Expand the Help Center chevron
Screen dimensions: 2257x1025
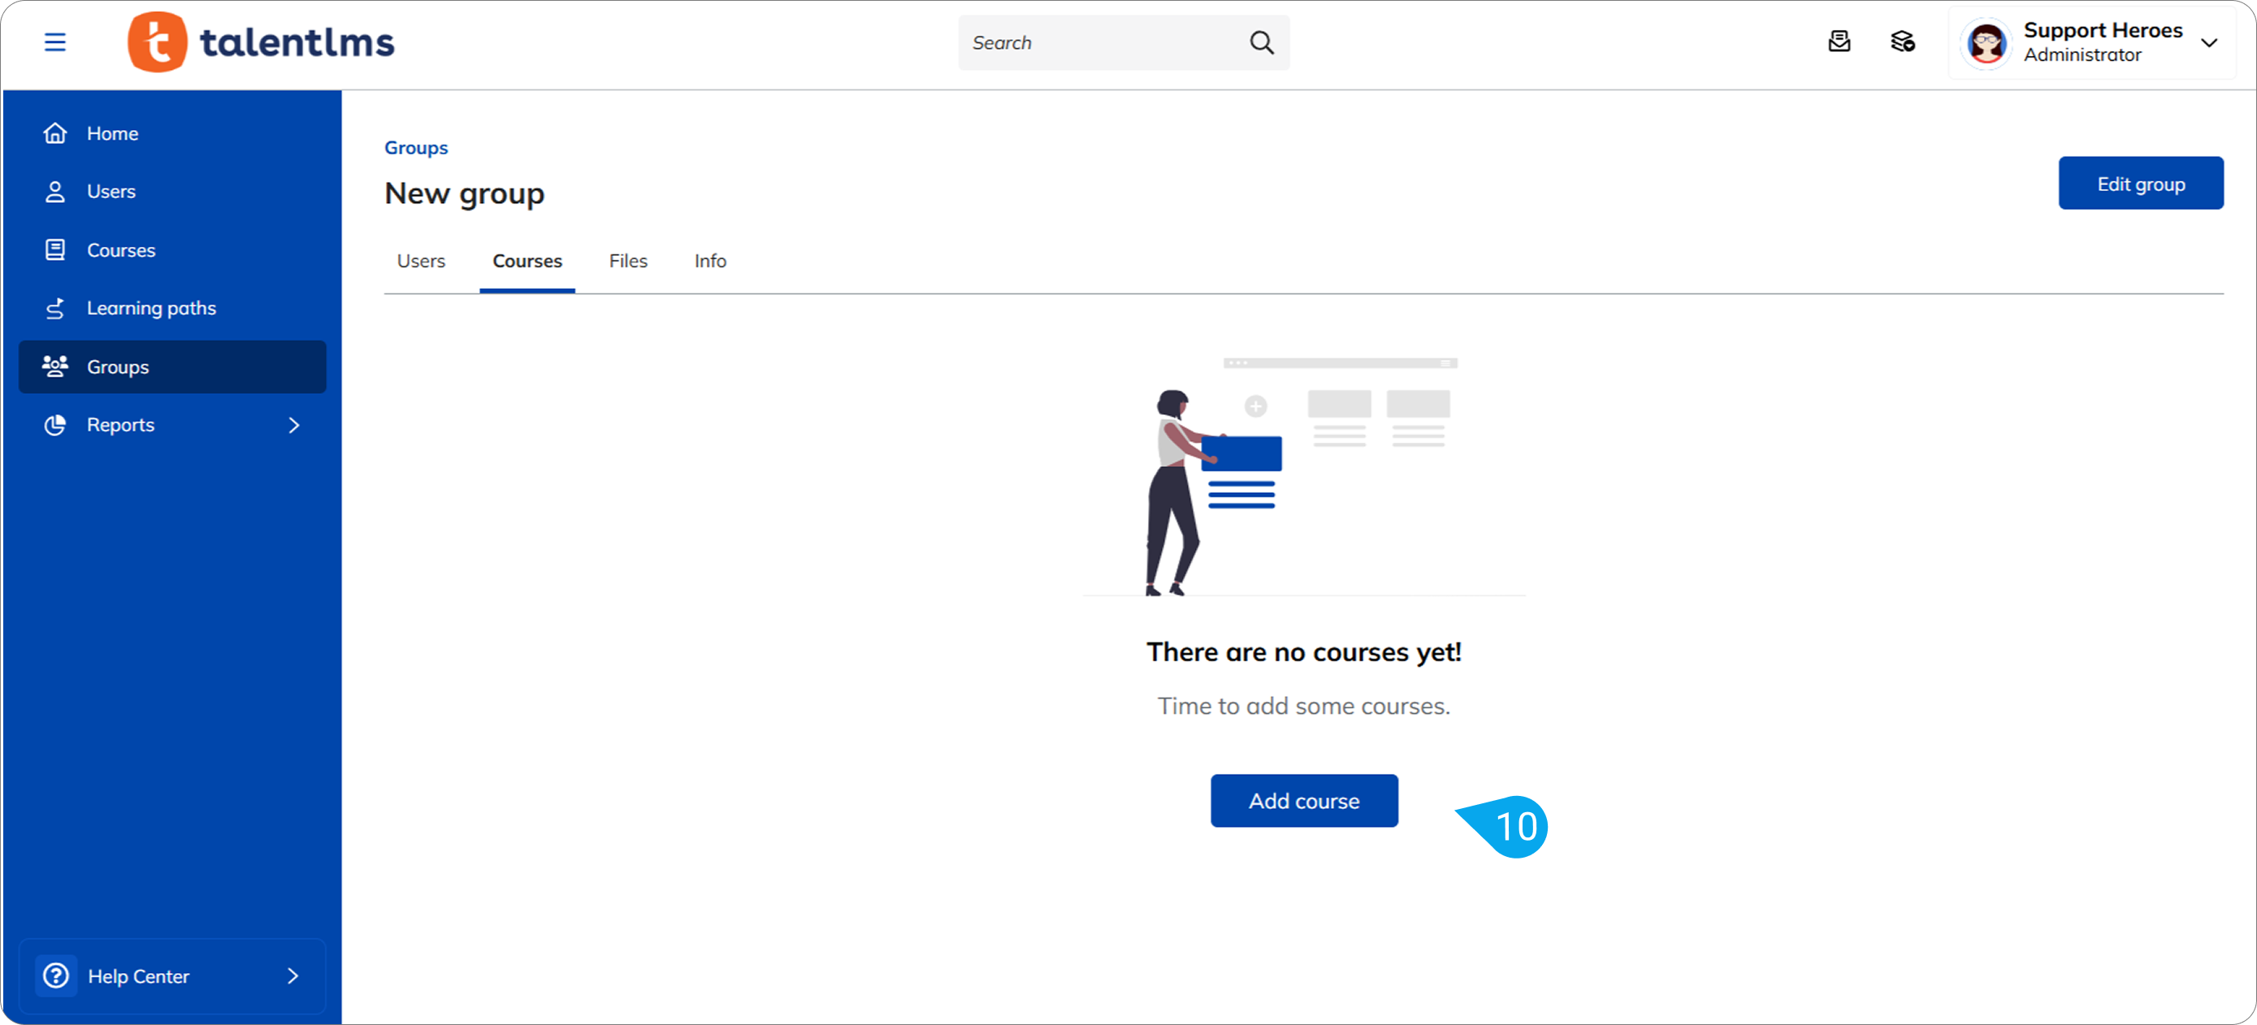click(x=292, y=975)
